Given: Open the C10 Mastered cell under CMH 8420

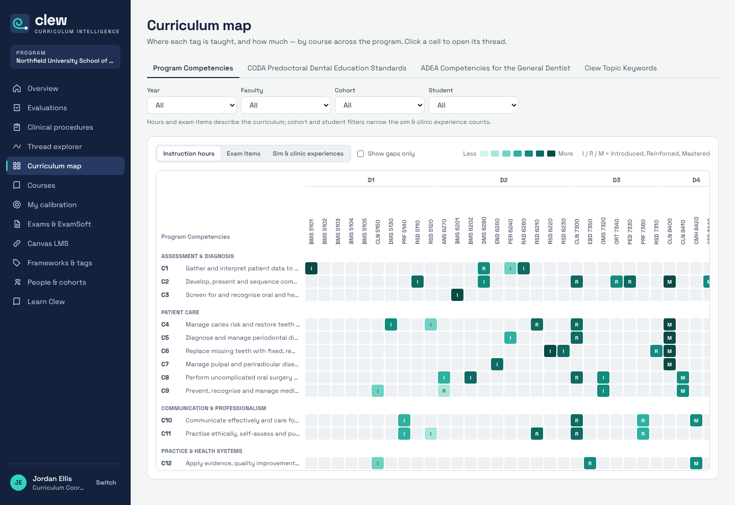Looking at the screenshot, I should pos(696,420).
